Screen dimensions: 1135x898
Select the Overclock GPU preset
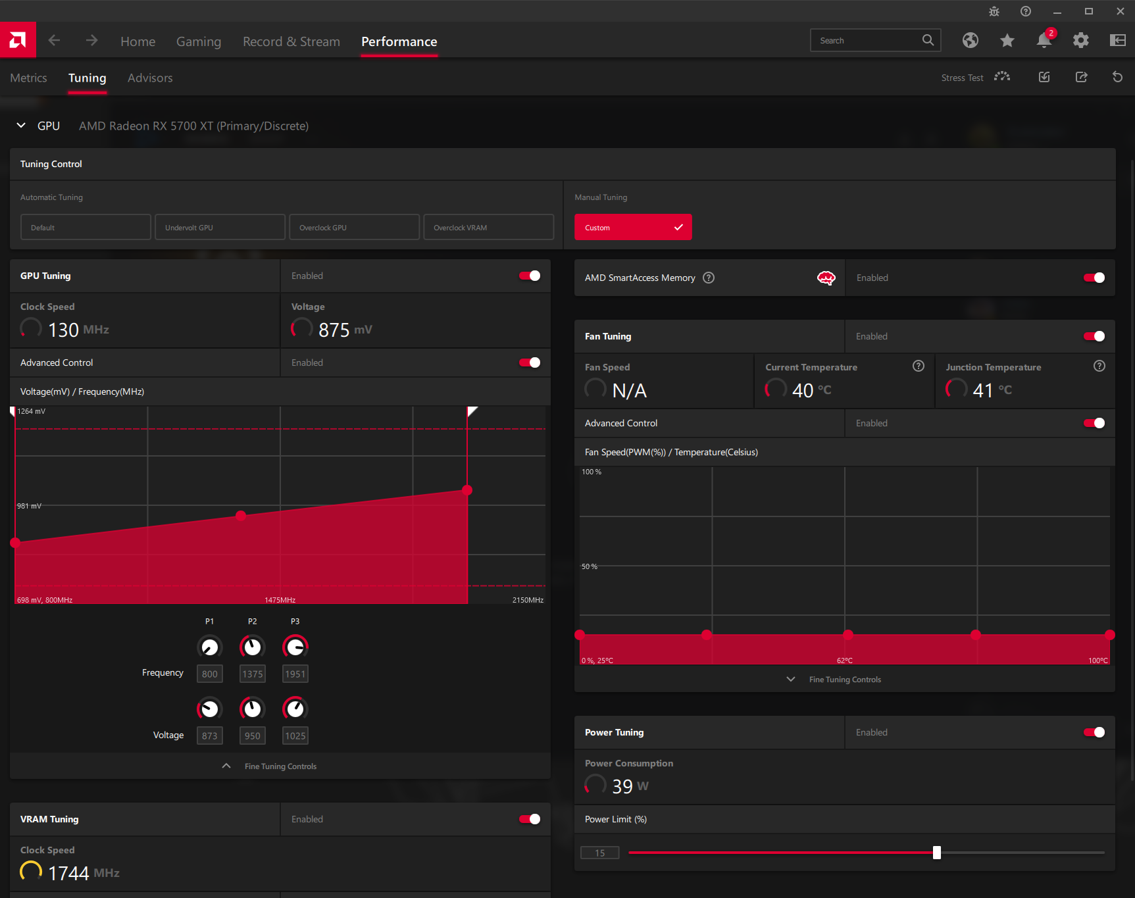tap(354, 227)
